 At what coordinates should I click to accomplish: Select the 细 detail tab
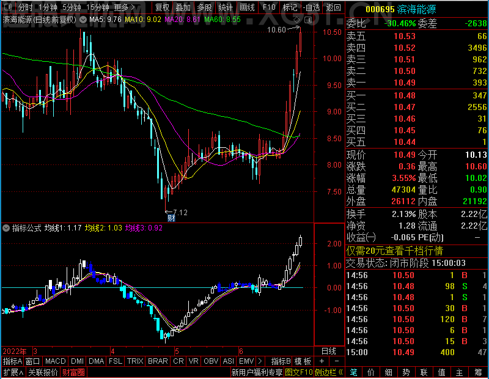pos(389,372)
